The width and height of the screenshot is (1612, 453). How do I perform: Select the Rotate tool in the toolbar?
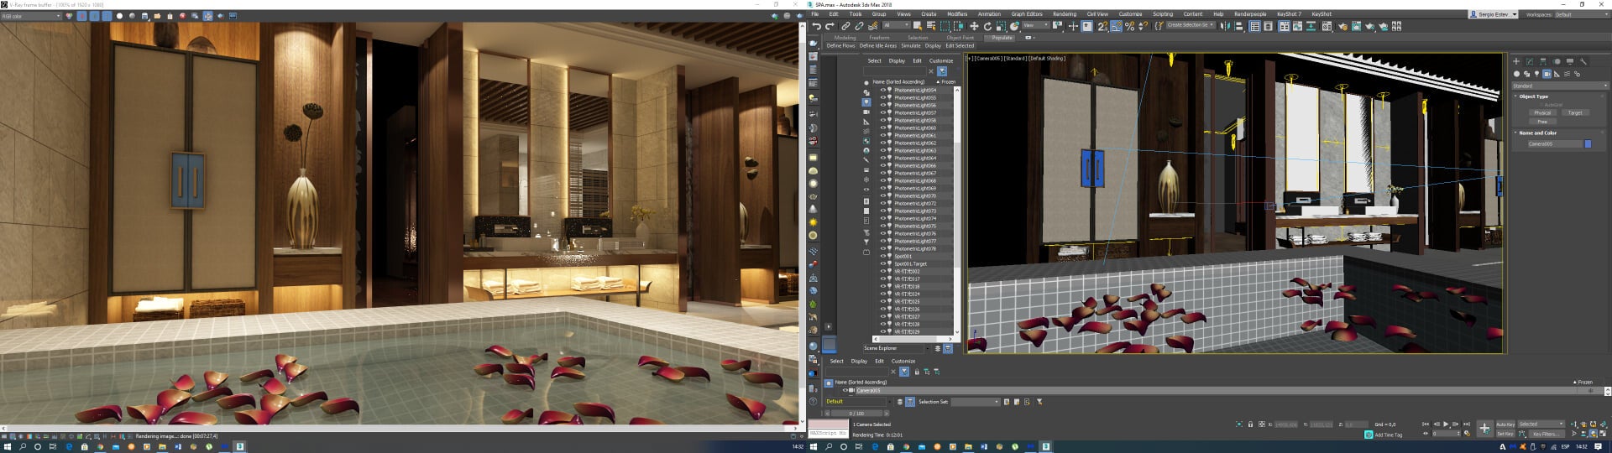tap(987, 27)
